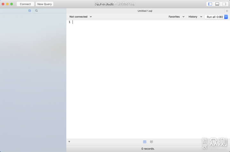Open the sidebar search icon
230x152 pixels.
[x=36, y=11]
